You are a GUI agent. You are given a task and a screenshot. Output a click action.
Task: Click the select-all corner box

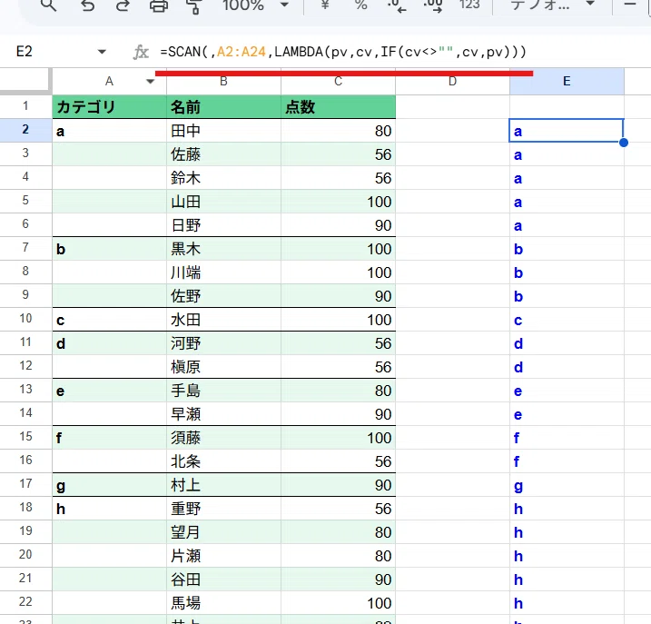click(x=25, y=82)
